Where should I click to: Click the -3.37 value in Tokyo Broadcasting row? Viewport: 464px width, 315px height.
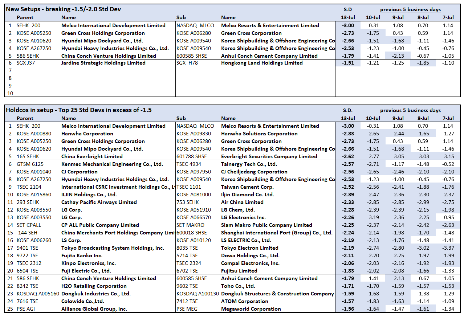(x=448, y=248)
